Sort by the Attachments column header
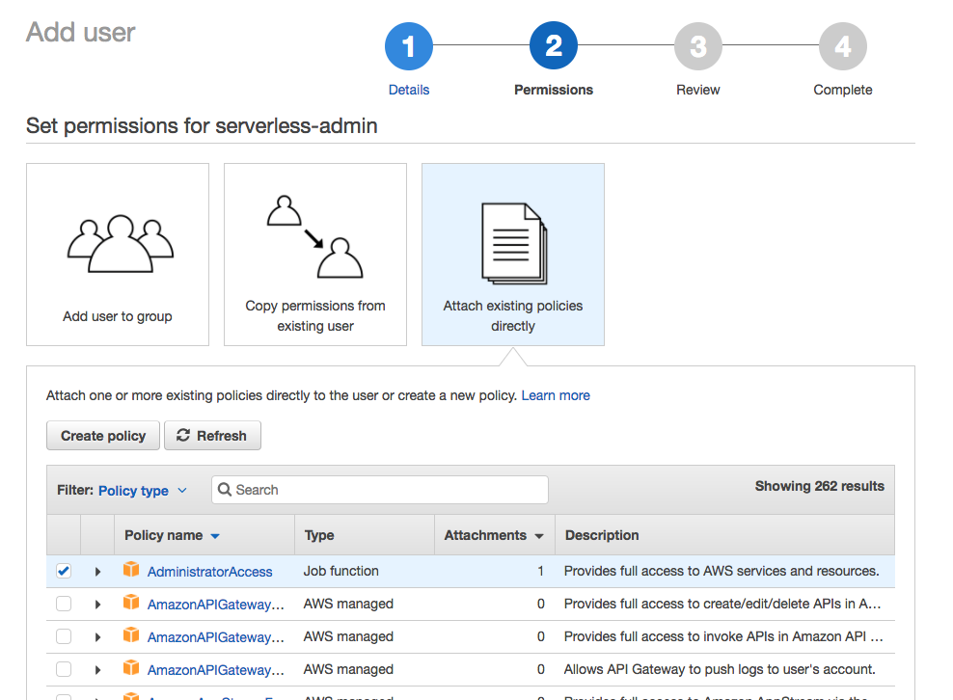This screenshot has width=953, height=700. click(x=493, y=535)
